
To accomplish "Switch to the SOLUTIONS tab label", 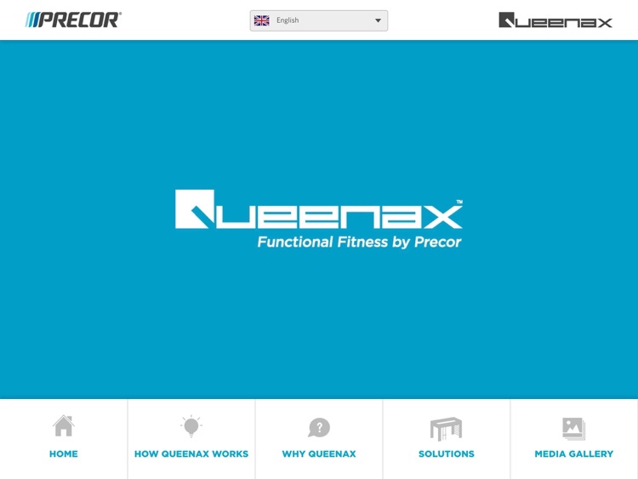I will [447, 453].
